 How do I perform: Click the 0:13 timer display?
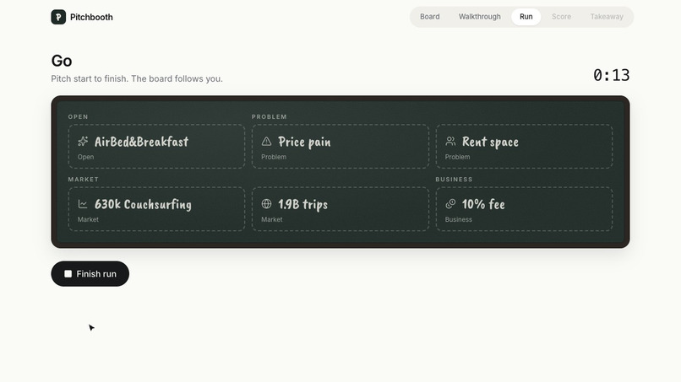click(611, 75)
